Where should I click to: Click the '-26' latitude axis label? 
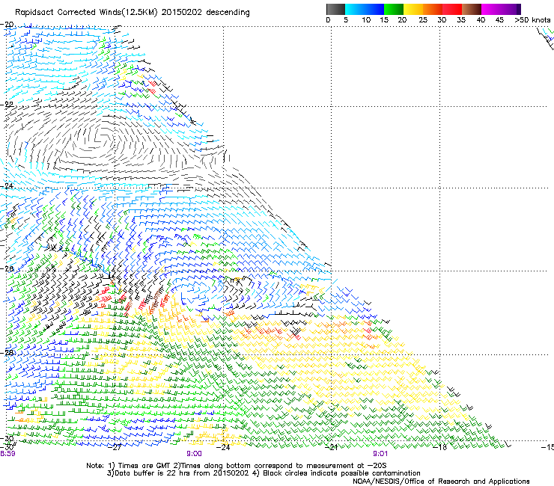(x=7, y=268)
